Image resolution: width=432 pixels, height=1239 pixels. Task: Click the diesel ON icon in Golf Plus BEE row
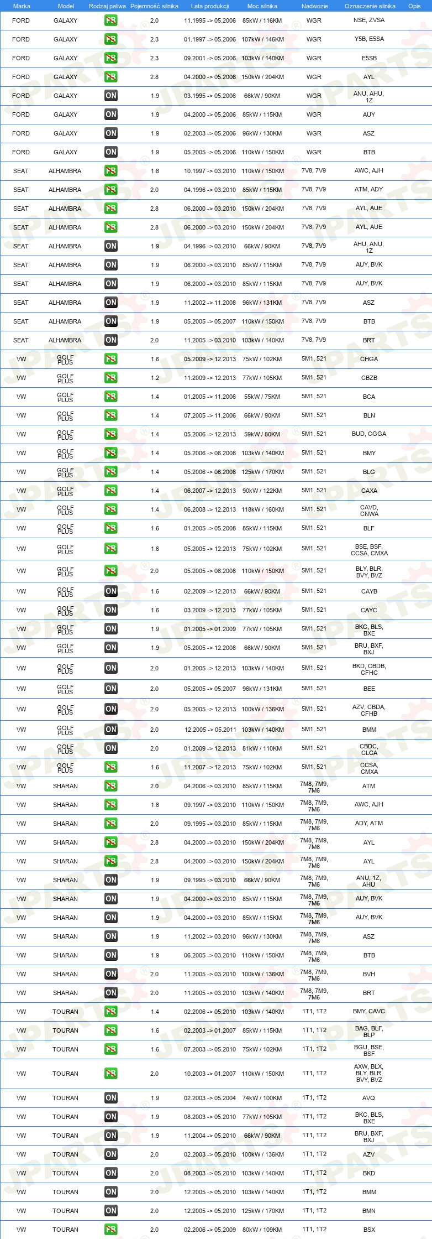pos(111,689)
